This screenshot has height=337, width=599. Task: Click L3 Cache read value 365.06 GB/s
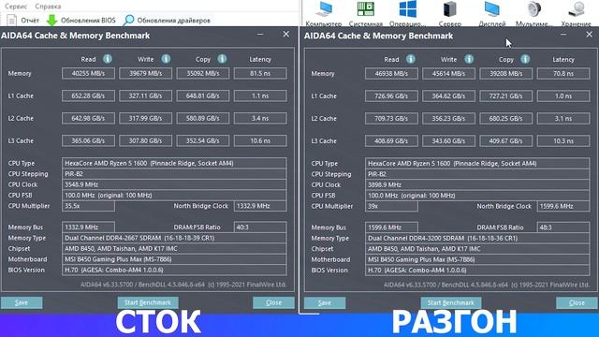point(88,140)
